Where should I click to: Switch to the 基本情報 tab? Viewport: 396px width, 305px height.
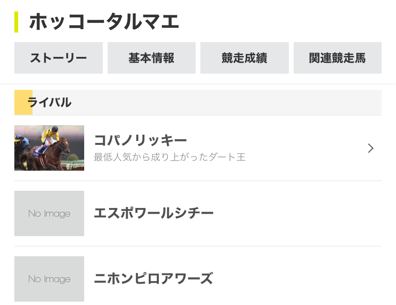152,58
